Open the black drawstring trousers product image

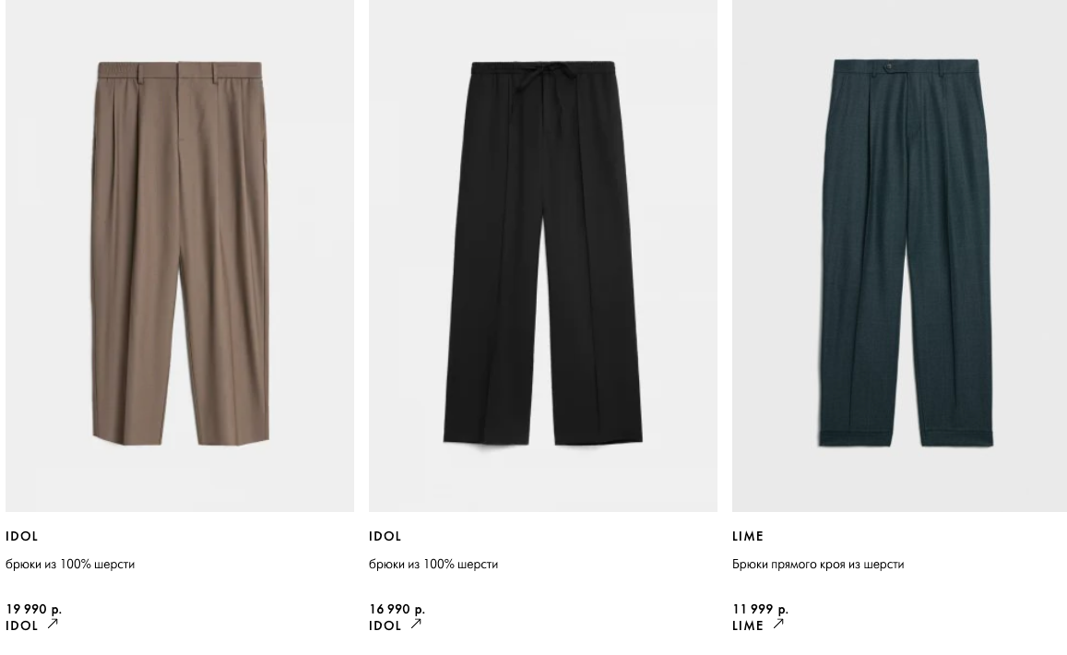pos(543,256)
